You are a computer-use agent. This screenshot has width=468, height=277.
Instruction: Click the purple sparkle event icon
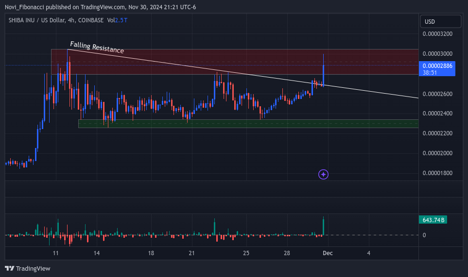323,174
